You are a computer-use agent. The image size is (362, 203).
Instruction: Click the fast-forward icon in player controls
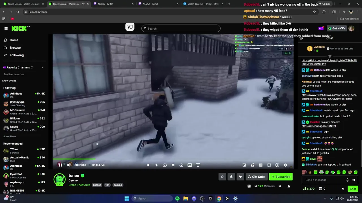tap(148, 165)
